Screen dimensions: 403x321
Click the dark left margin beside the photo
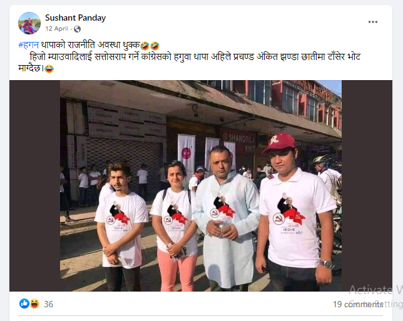click(34, 186)
